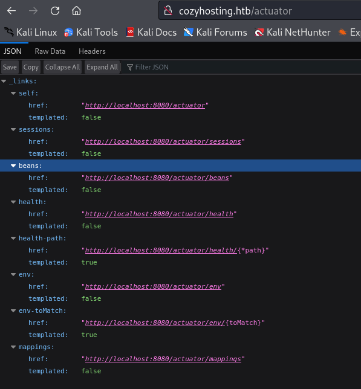Click Expand All
Viewport: 361px width, 389px height.
tap(102, 67)
